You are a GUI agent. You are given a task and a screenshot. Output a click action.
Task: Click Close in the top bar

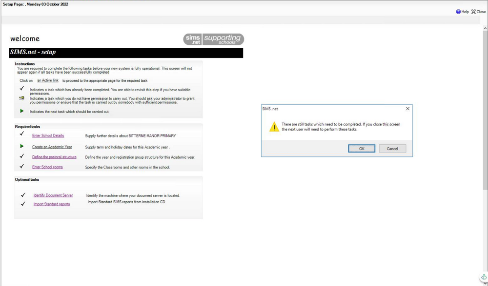point(478,12)
